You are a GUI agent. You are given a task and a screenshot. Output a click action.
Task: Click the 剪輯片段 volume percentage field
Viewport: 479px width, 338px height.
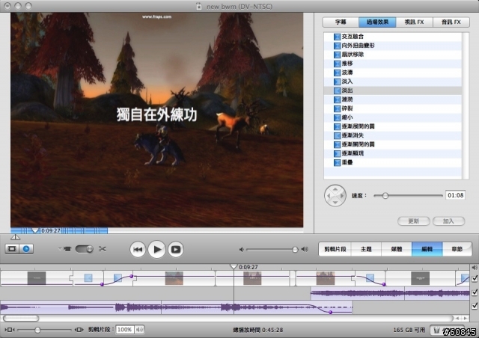[125, 330]
